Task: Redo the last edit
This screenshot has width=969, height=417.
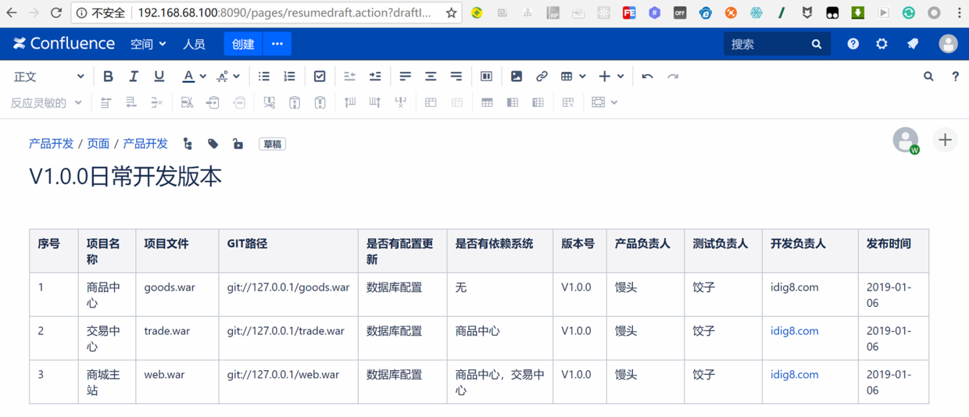Action: [673, 77]
